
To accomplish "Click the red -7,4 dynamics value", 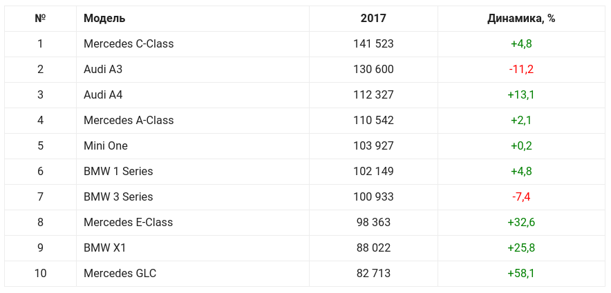I will (521, 197).
